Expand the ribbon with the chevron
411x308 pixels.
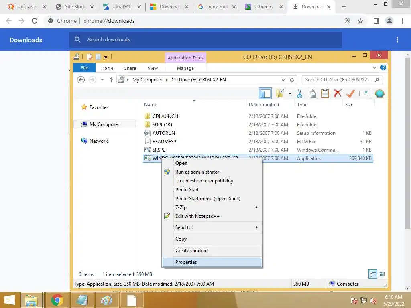(374, 67)
